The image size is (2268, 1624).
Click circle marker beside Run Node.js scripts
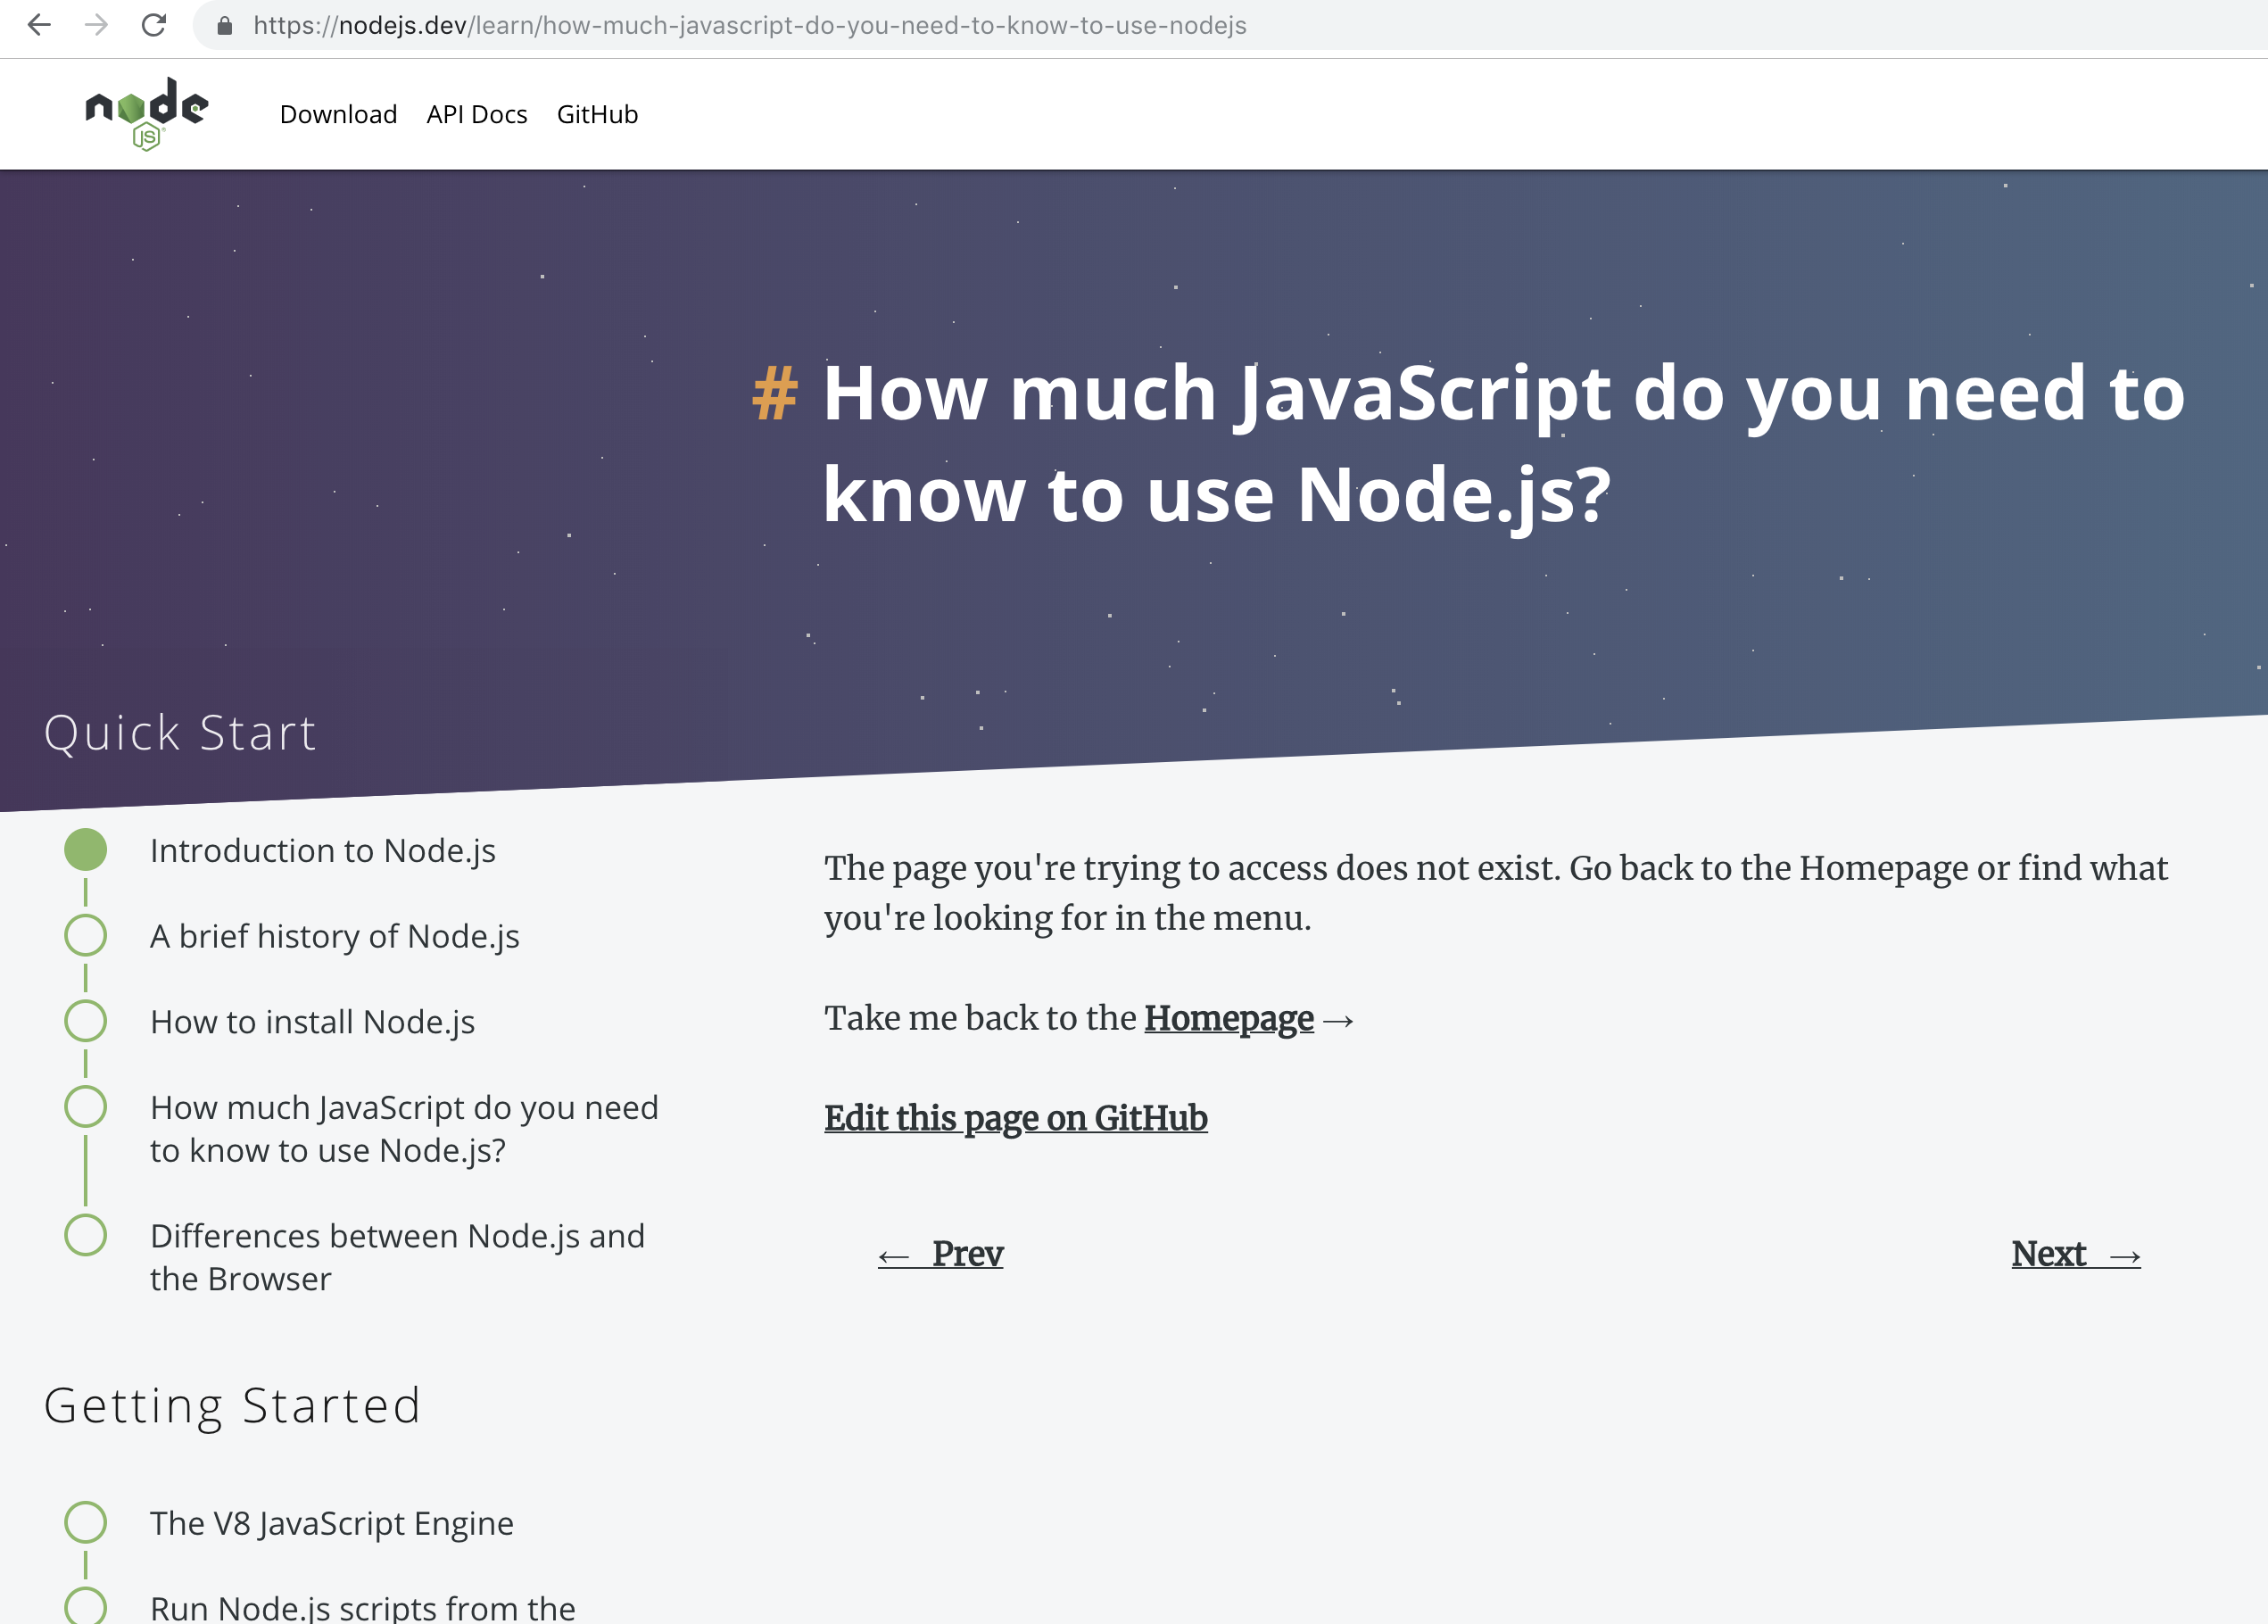(86, 1606)
